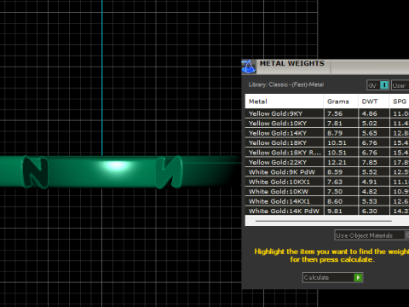Click the 8.79 grams value
Screen dimensions: 409x307
point(335,133)
